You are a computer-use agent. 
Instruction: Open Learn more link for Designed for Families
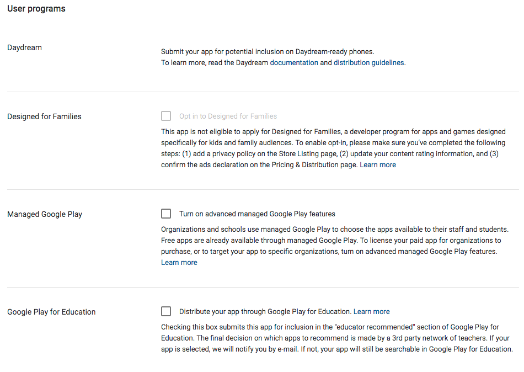click(378, 165)
